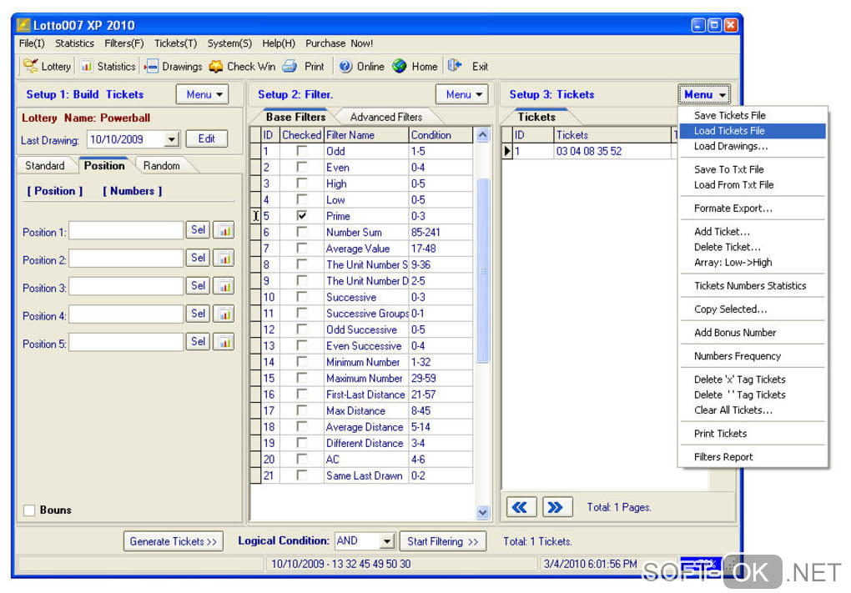The width and height of the screenshot is (851, 593).
Task: Open the Tickets(T) menu
Action: point(175,43)
